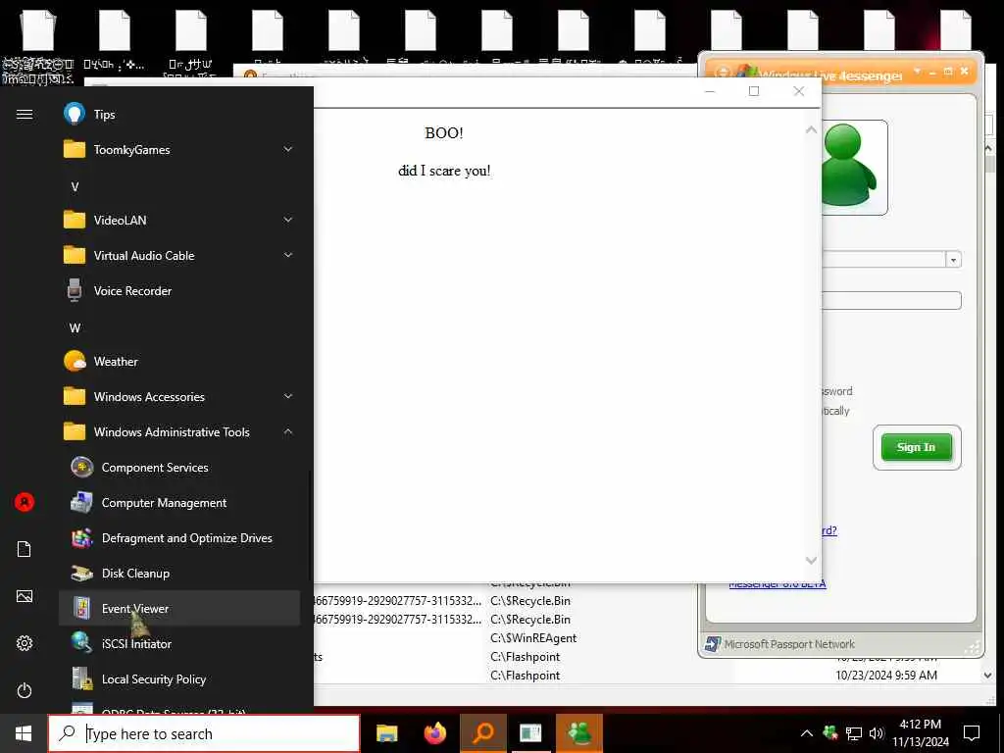Open Messenger title bar menu arrow

tap(918, 71)
